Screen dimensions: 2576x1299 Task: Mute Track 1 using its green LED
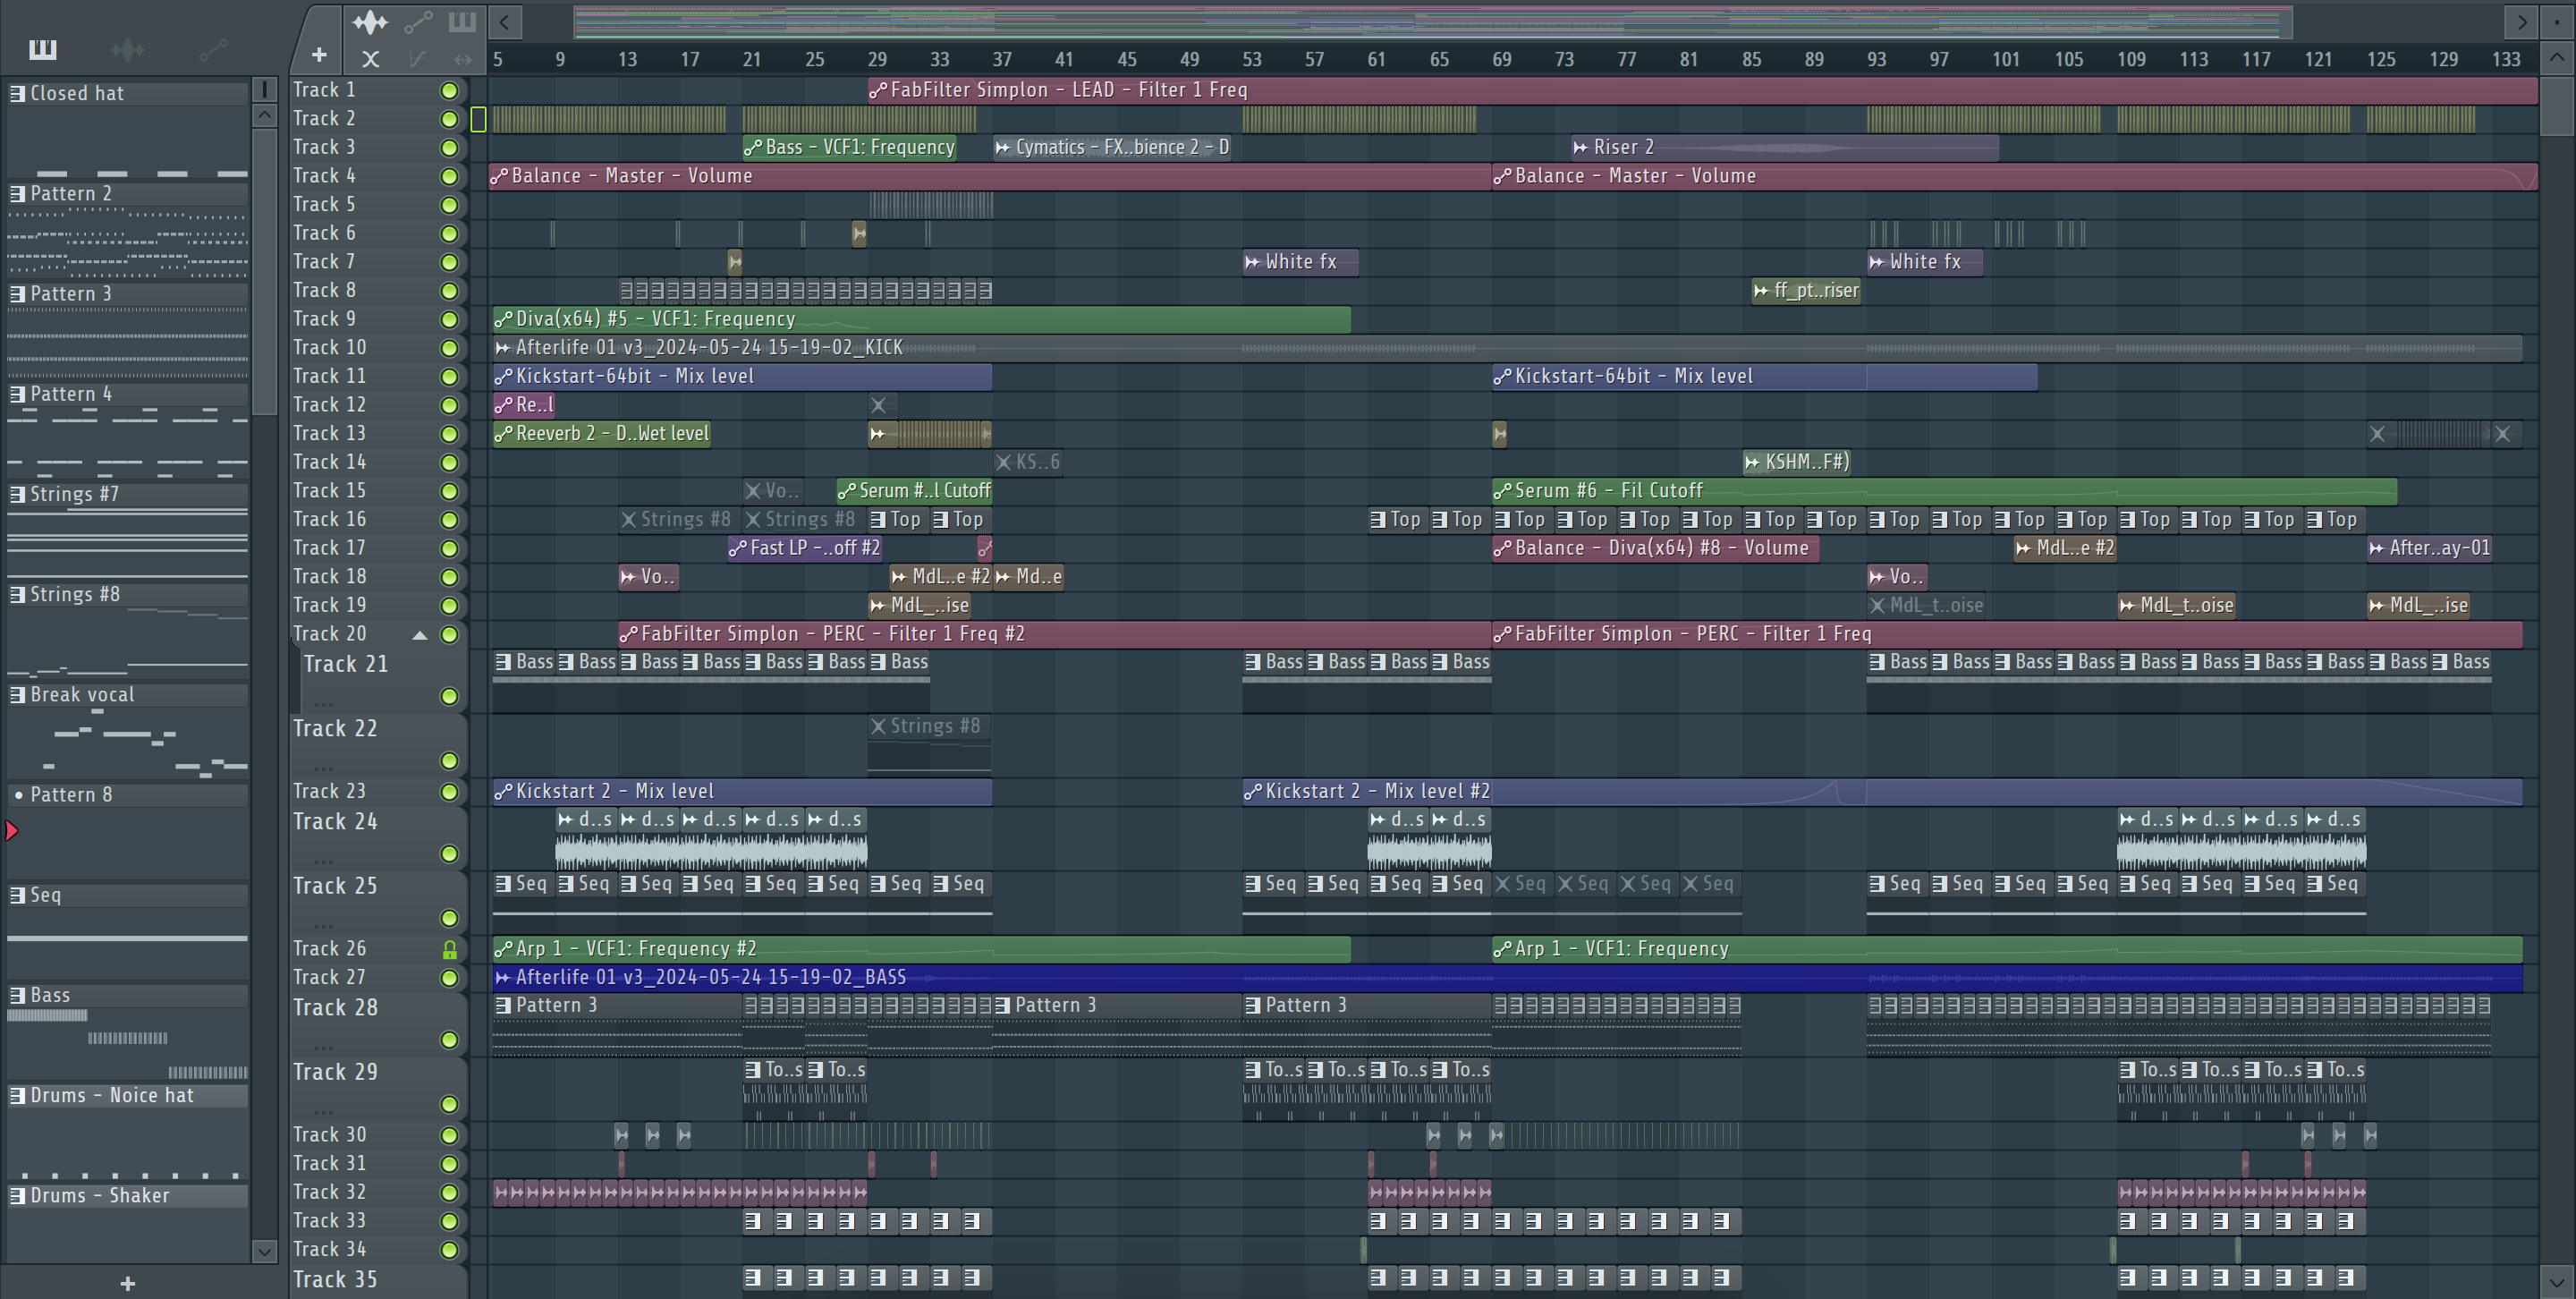(450, 91)
